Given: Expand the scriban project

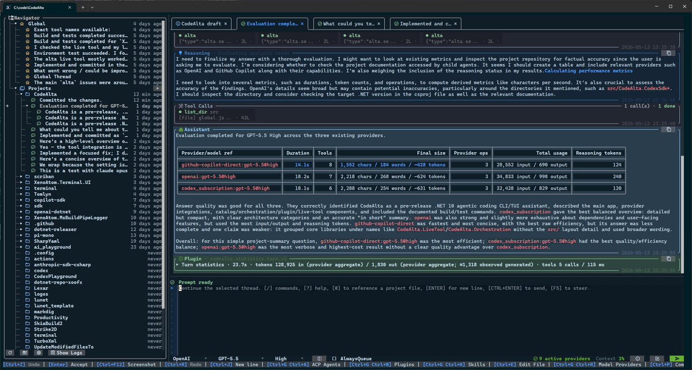Looking at the screenshot, I should tap(21, 176).
